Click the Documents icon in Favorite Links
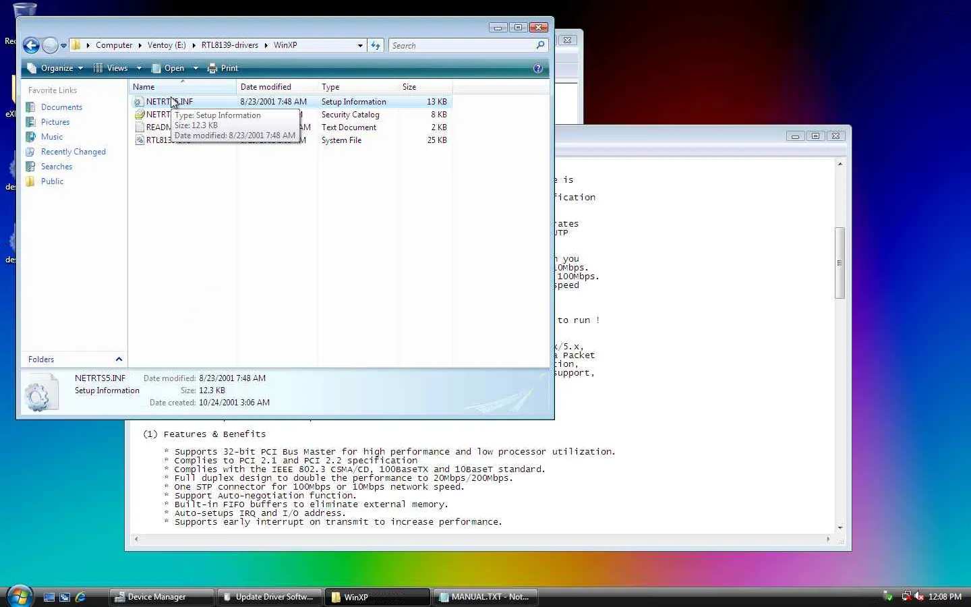 tap(30, 107)
